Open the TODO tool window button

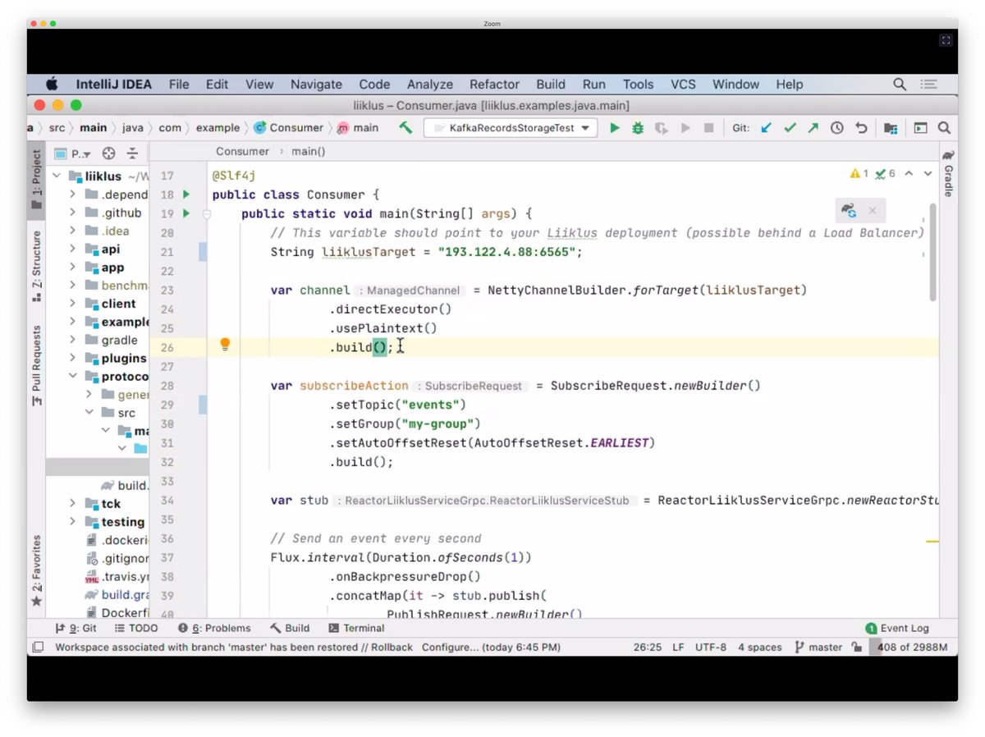click(x=136, y=628)
